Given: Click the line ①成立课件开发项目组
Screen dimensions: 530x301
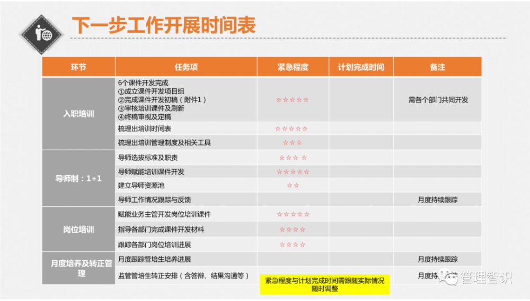Looking at the screenshot, I should (x=151, y=91).
